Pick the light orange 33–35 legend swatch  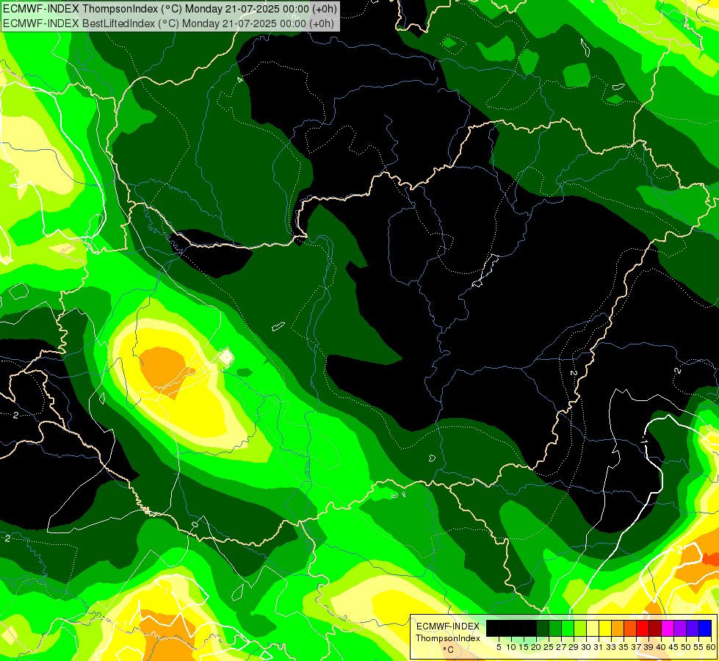pyautogui.click(x=618, y=628)
